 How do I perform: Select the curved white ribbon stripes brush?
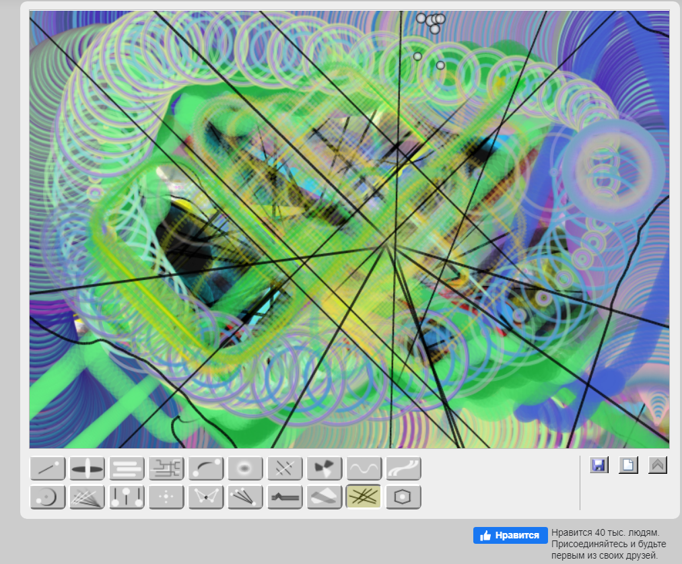(404, 468)
